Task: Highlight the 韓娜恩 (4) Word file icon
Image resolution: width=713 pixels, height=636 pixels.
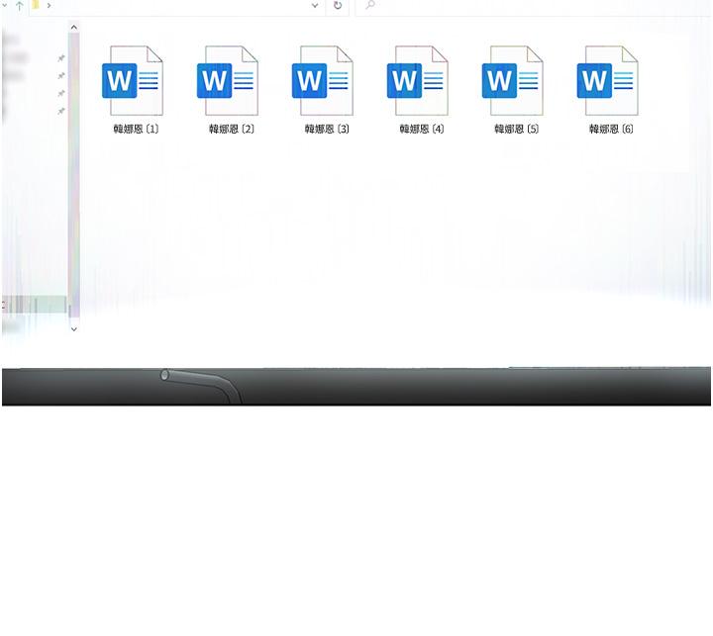Action: (417, 81)
